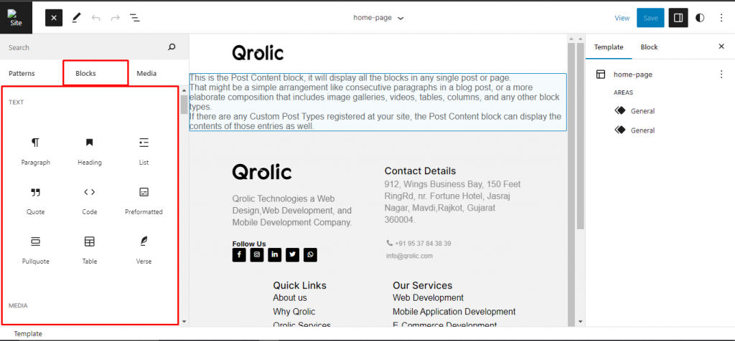Click the MEDIA category label
The width and height of the screenshot is (735, 341).
[x=18, y=305]
